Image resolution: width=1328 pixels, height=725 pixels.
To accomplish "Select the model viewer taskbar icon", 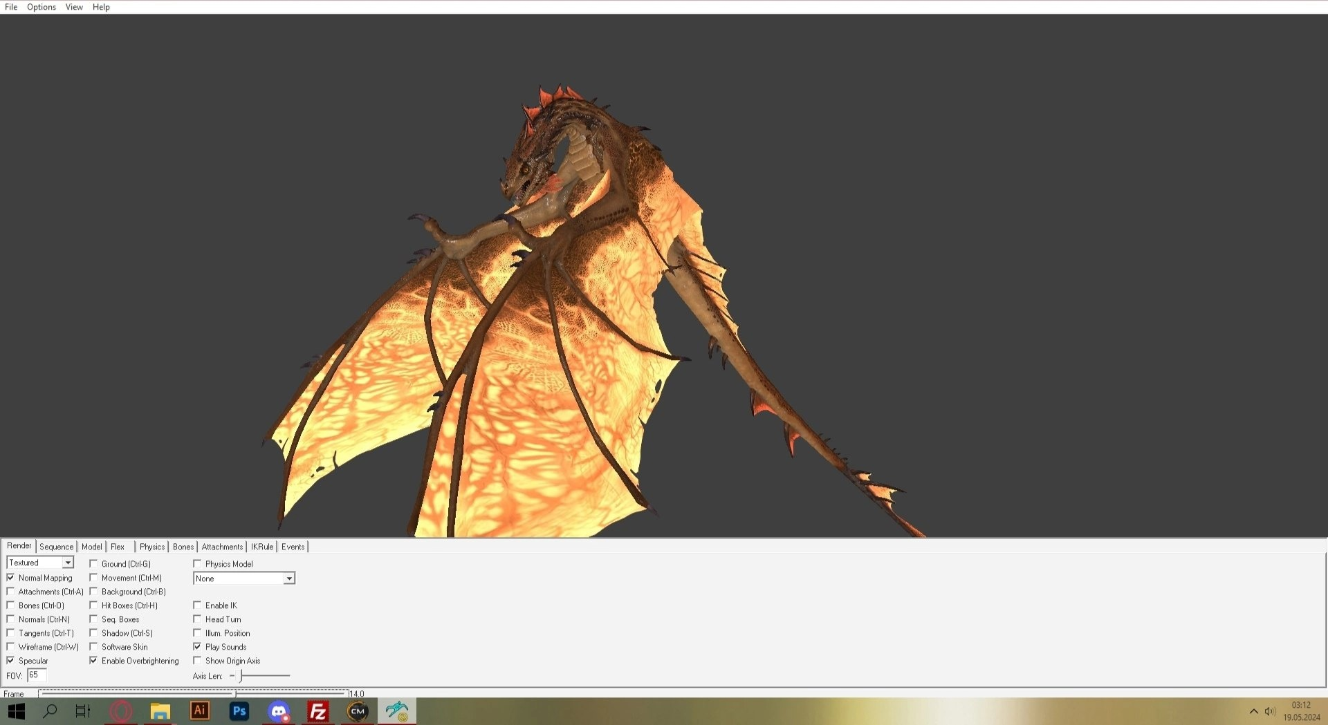I will tap(397, 710).
